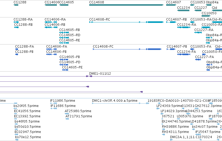Select the CG14607-RB transcript label
This screenshot has height=141, width=222.
[176, 19]
